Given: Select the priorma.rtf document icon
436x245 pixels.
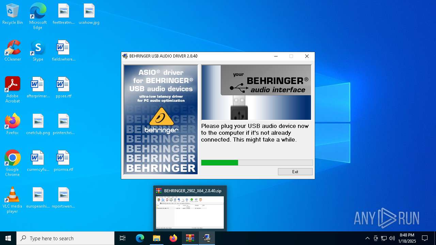Looking at the screenshot, I should pos(63,161).
